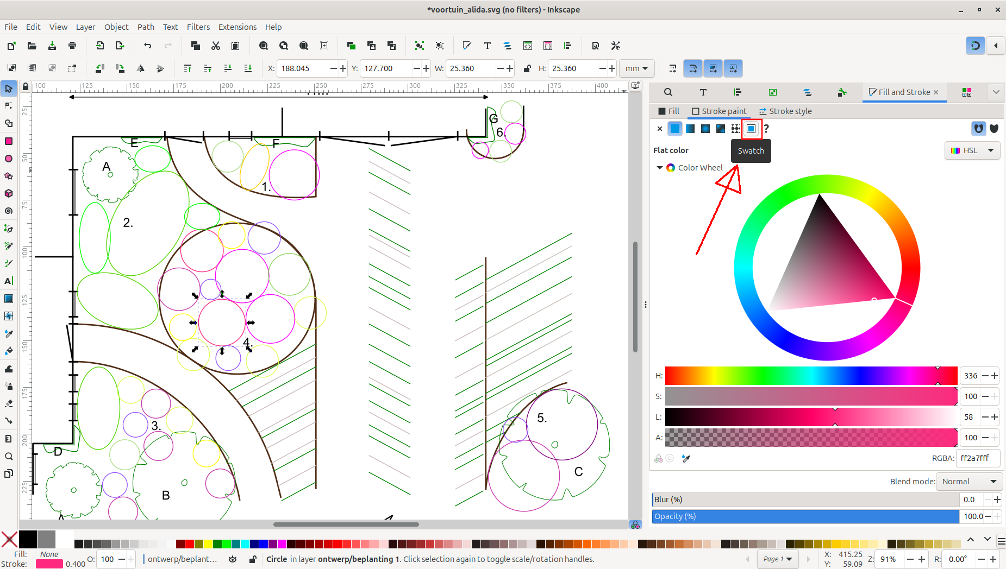Click the color-managed mode icon below canvas
Screen dimensions: 1006x569
[x=635, y=524]
